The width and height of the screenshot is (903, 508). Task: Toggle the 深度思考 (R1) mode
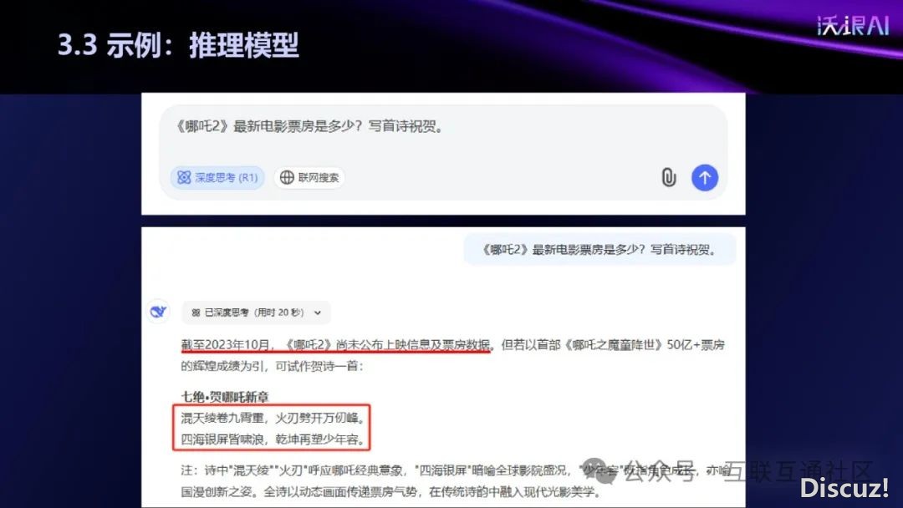tap(217, 177)
